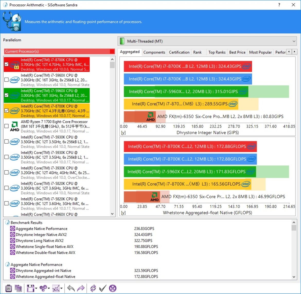Screen dimensions: 301x294
Task: Click the Benchmark Results section header icon
Action: coord(7,223)
